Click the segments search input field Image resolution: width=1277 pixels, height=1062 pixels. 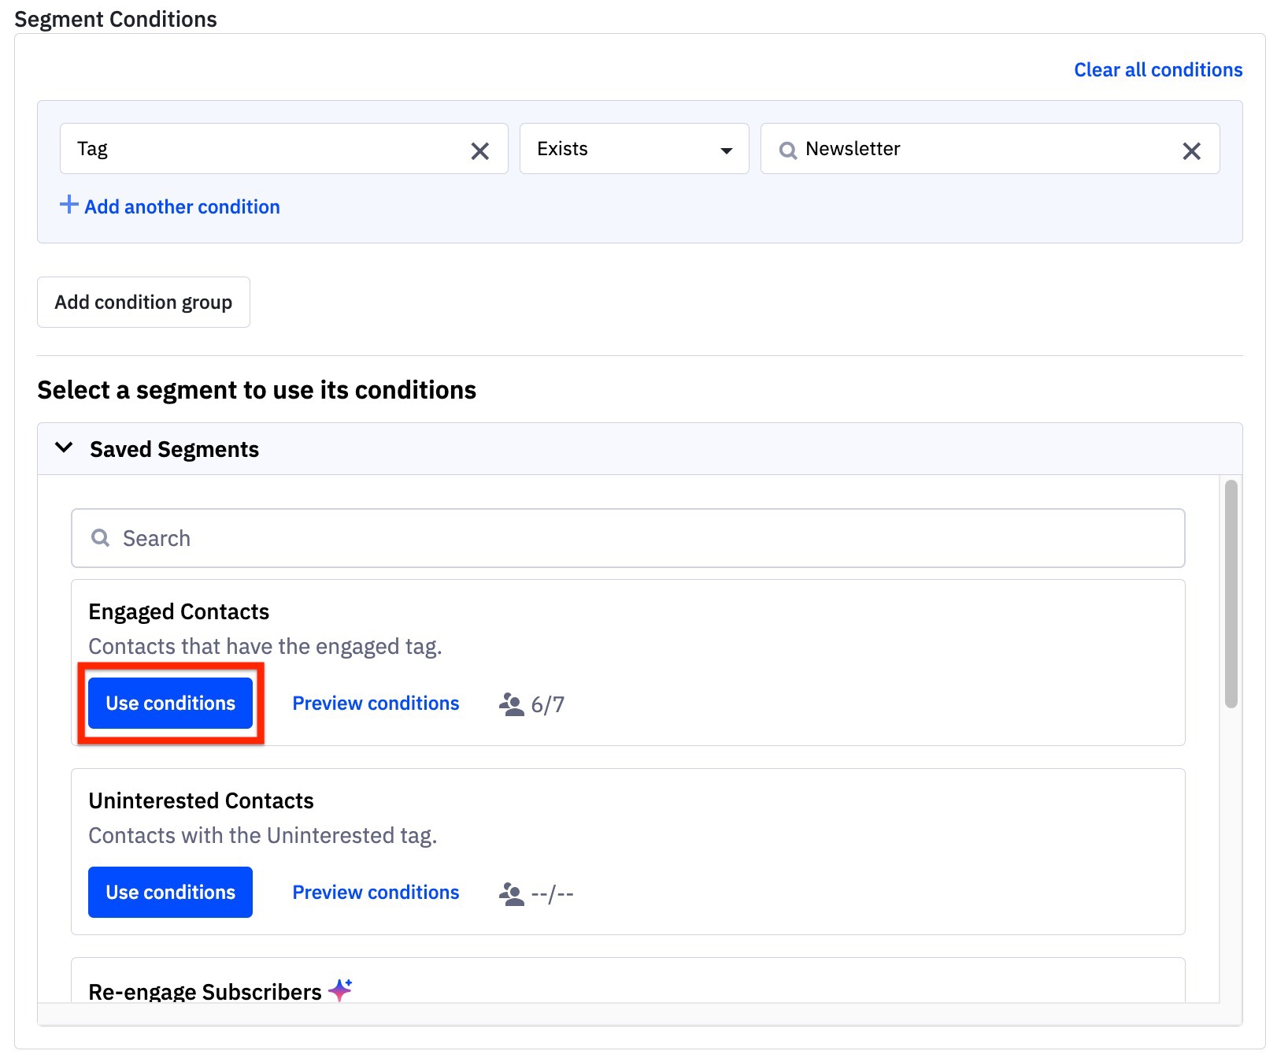click(x=472, y=537)
